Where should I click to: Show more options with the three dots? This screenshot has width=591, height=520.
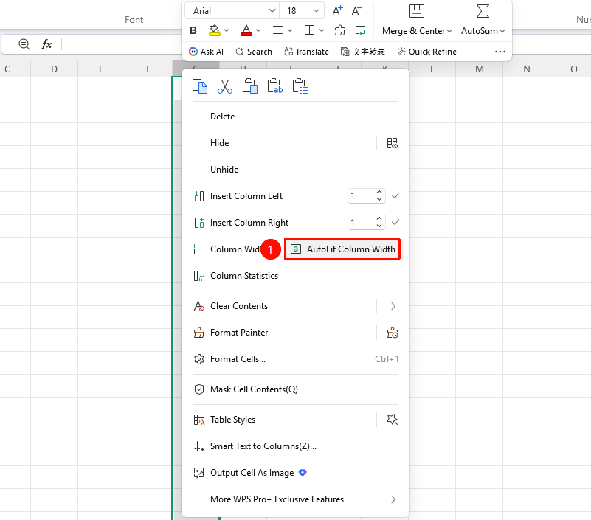point(500,52)
